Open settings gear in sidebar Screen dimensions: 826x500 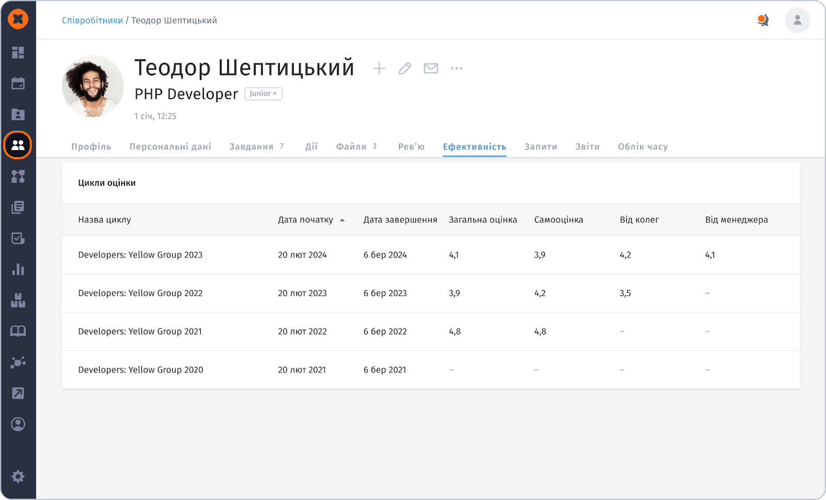18,476
